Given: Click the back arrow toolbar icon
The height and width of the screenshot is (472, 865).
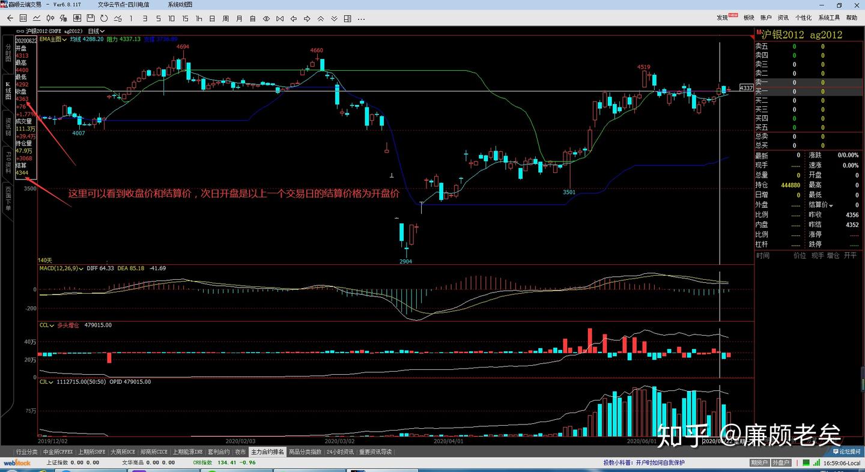Looking at the screenshot, I should point(10,19).
